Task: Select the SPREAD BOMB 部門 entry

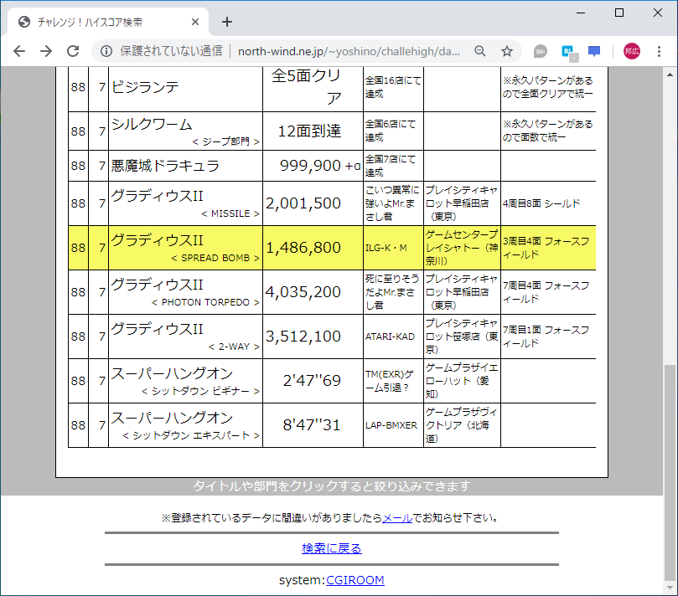Action: click(x=216, y=257)
